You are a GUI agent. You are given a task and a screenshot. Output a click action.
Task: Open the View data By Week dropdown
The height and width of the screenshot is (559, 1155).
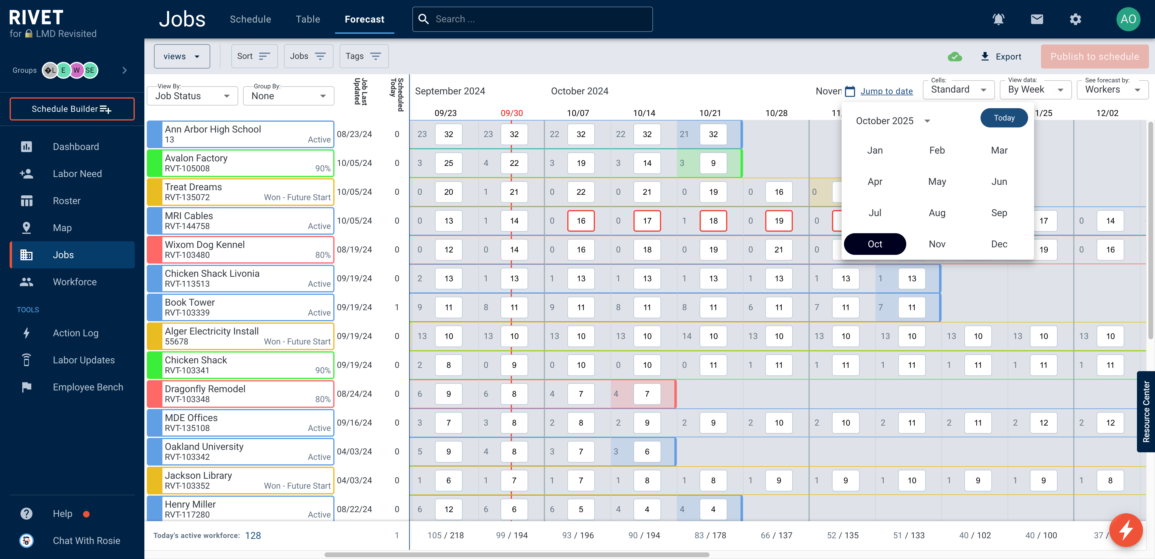(x=1036, y=90)
